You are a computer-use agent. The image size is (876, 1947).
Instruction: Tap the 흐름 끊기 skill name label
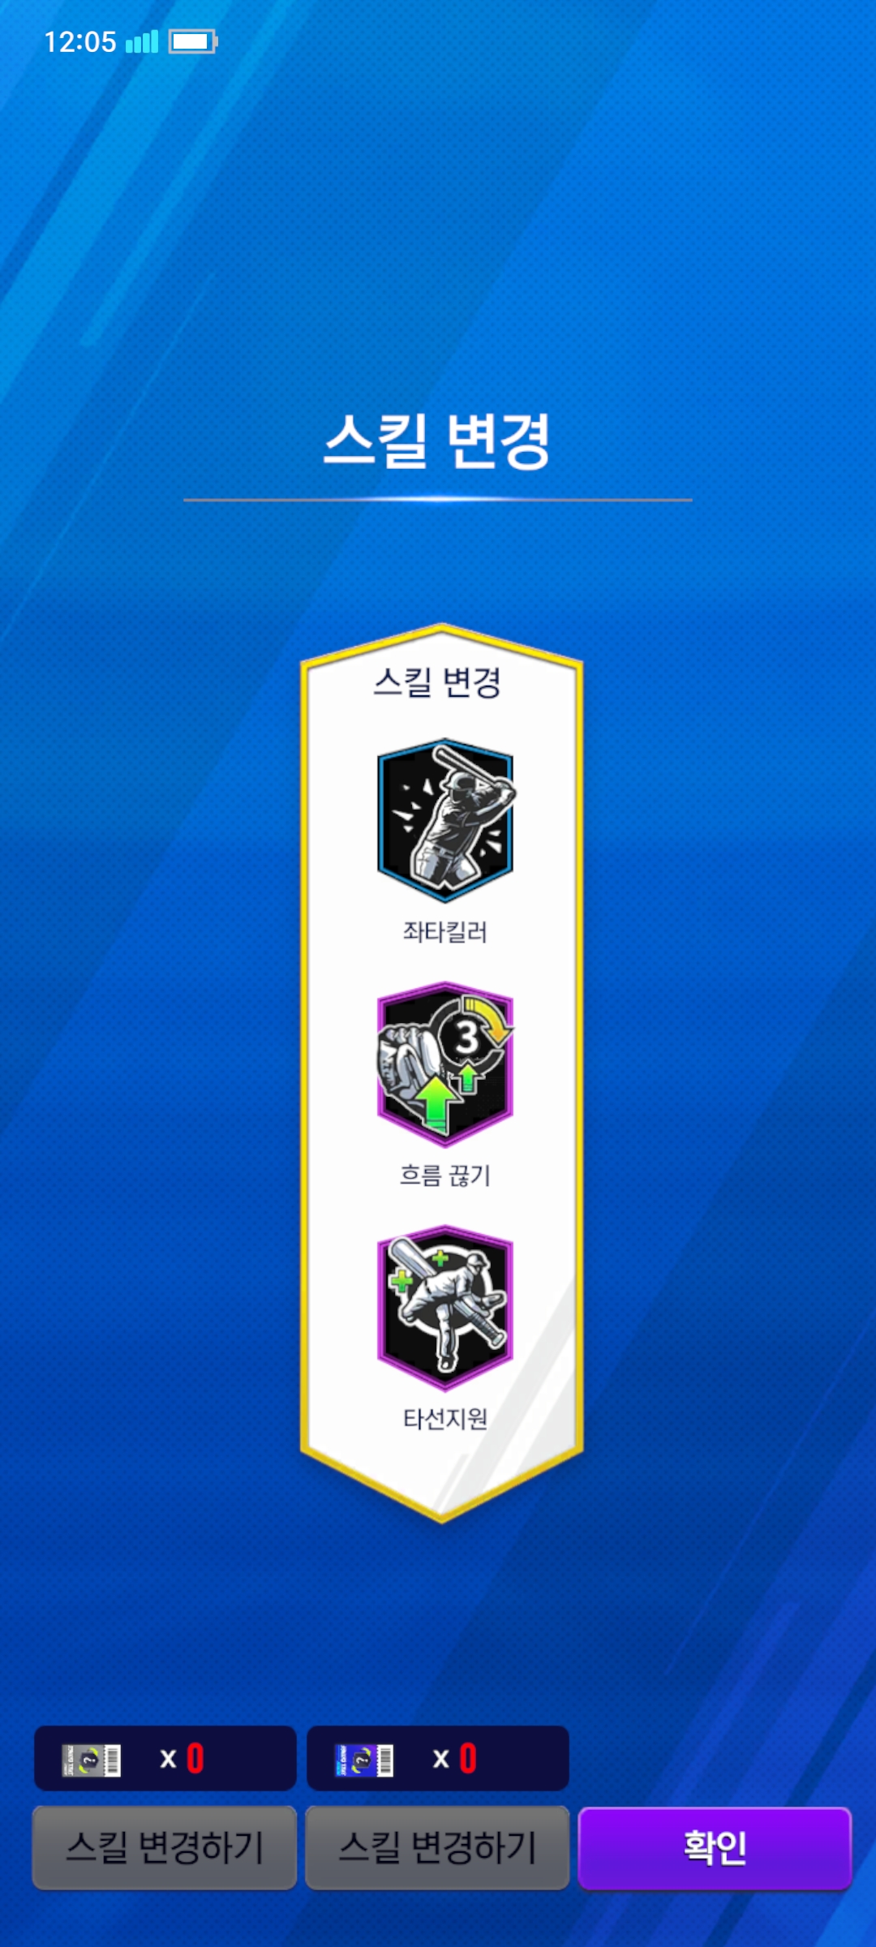(445, 1175)
